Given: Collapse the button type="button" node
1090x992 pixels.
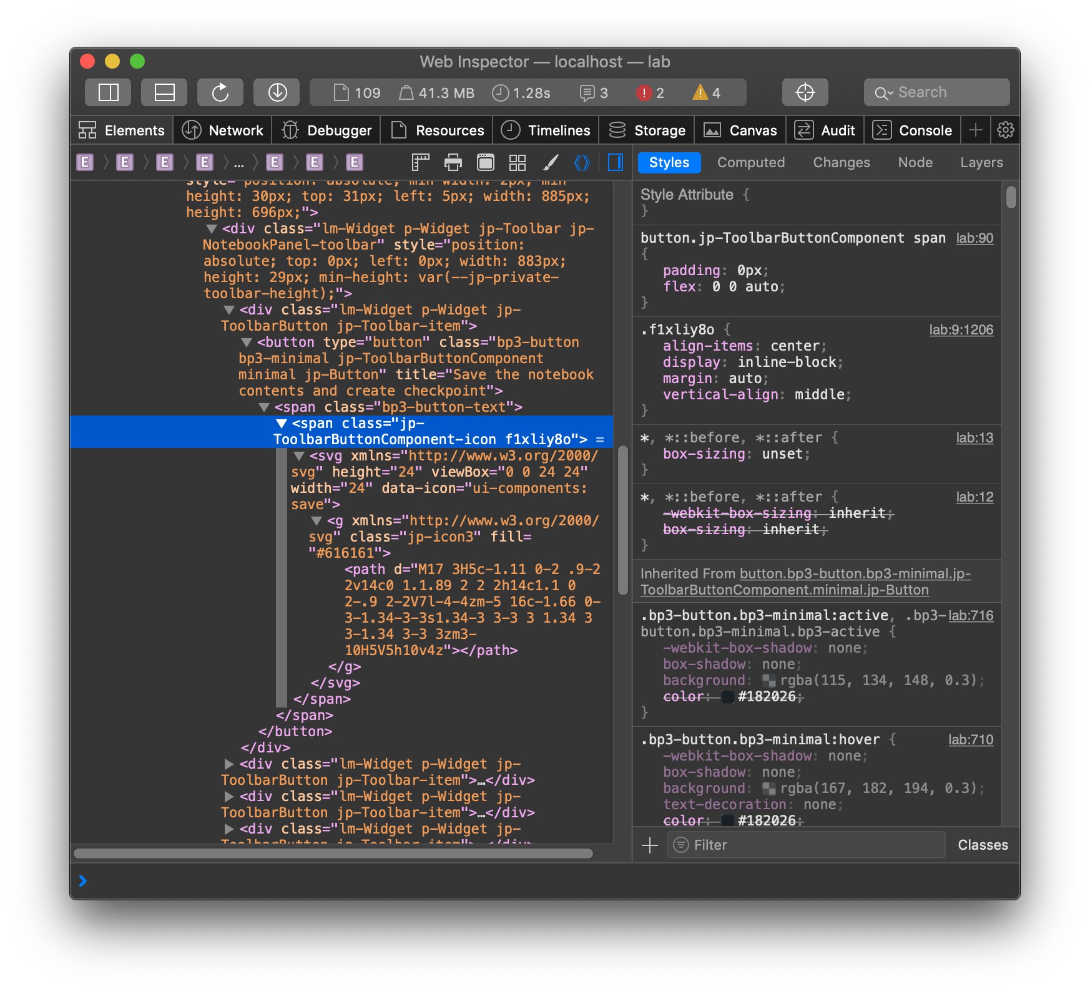Looking at the screenshot, I should tap(247, 343).
